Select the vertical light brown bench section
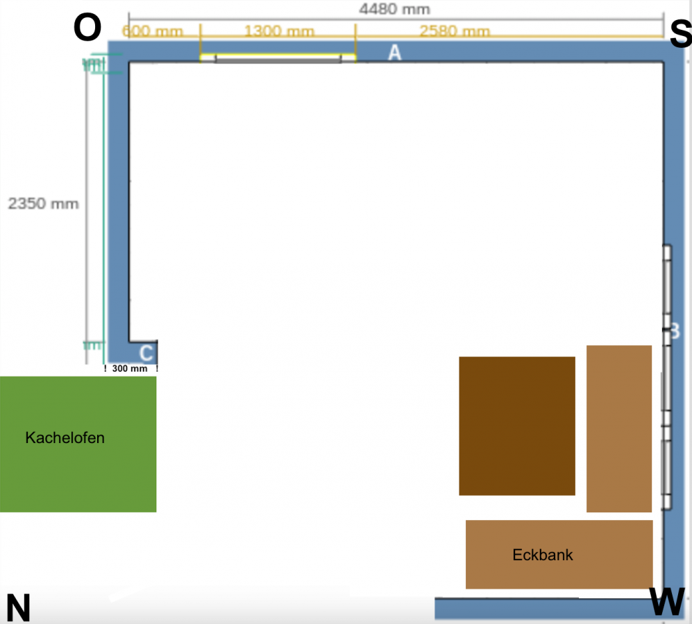The width and height of the screenshot is (692, 624). (618, 428)
